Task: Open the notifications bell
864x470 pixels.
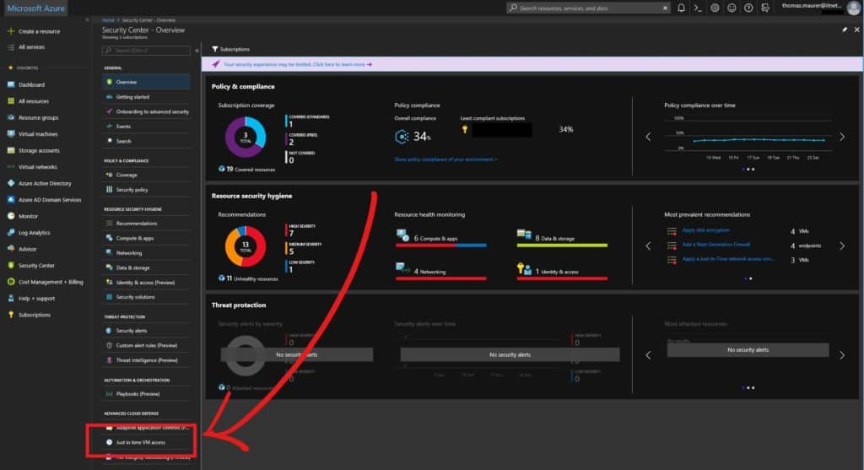Action: pos(681,8)
